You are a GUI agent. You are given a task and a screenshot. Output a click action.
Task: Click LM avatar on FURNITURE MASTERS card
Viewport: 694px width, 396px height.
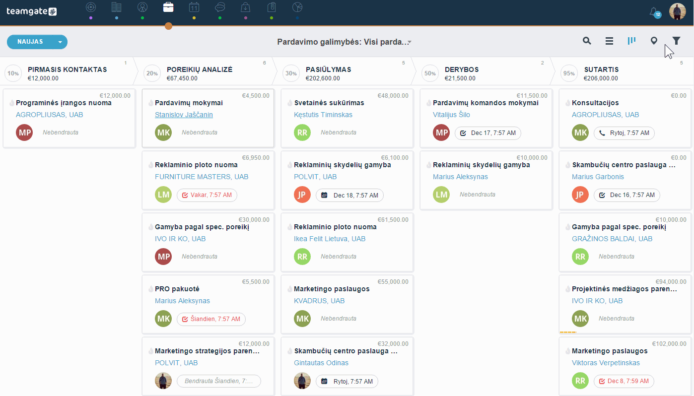[x=163, y=195]
